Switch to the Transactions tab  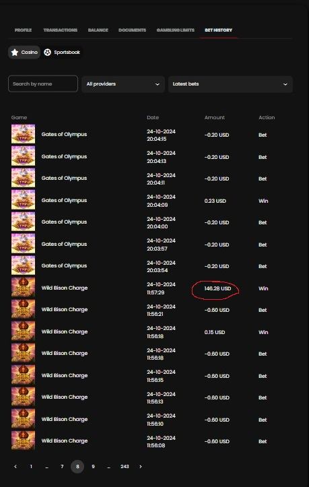coord(61,30)
